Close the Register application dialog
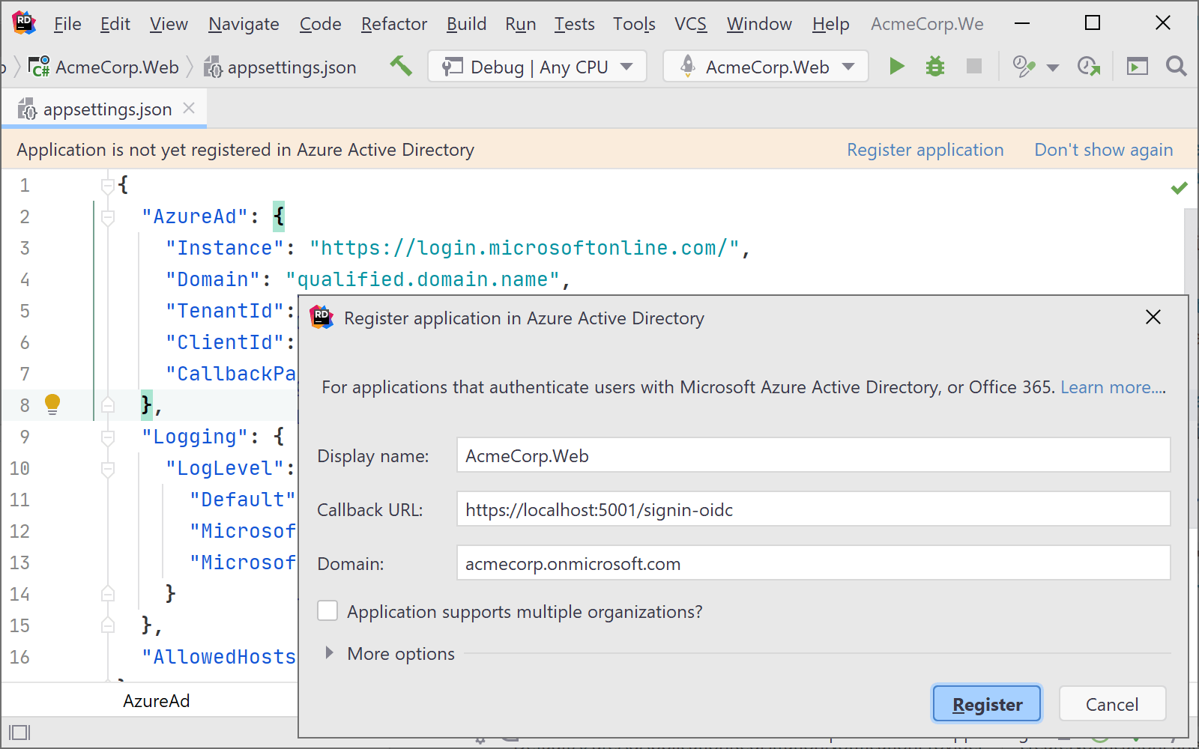The image size is (1199, 749). [x=1153, y=318]
